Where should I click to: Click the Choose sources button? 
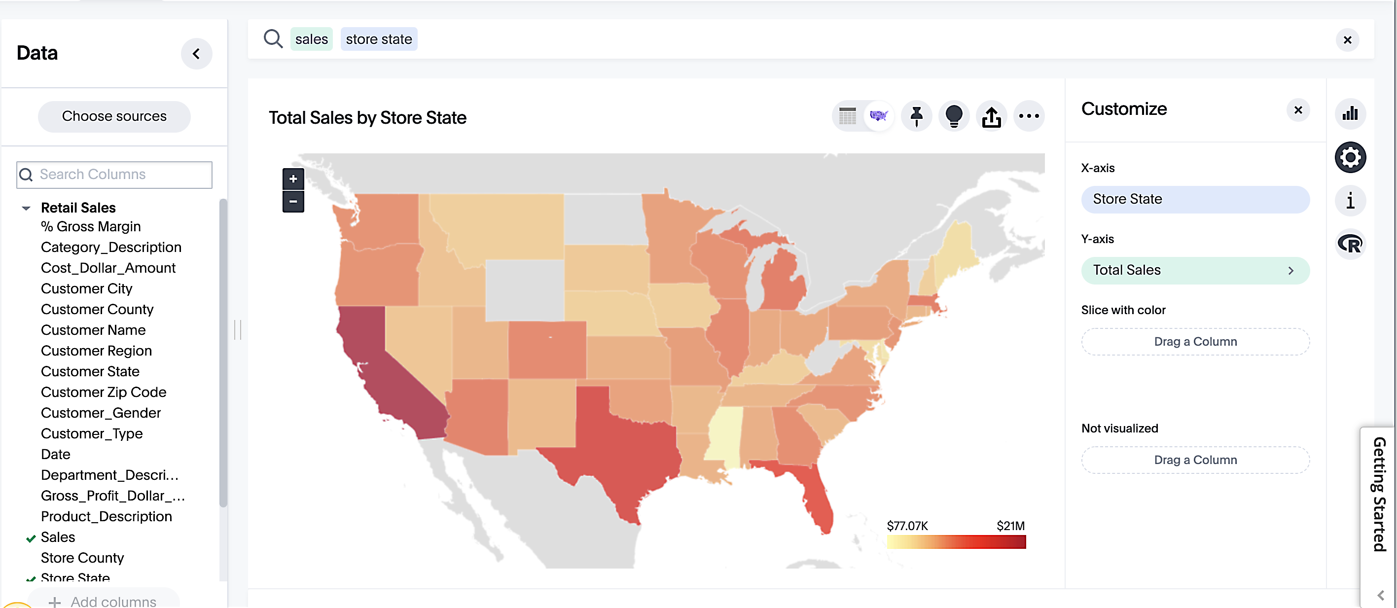pyautogui.click(x=114, y=116)
